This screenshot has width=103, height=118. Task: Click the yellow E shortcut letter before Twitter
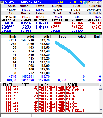click(82, 2)
